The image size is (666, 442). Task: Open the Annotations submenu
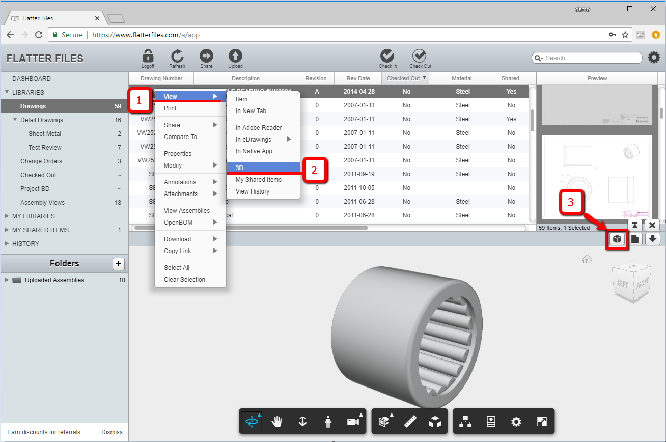[x=190, y=182]
